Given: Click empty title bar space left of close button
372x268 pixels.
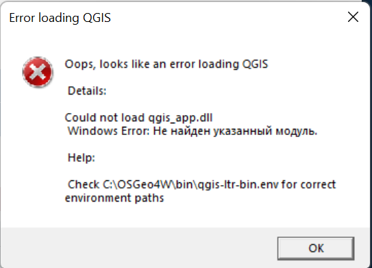Looking at the screenshot, I should pos(225,17).
